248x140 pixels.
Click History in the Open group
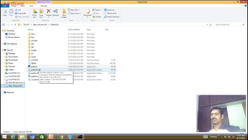[97, 17]
